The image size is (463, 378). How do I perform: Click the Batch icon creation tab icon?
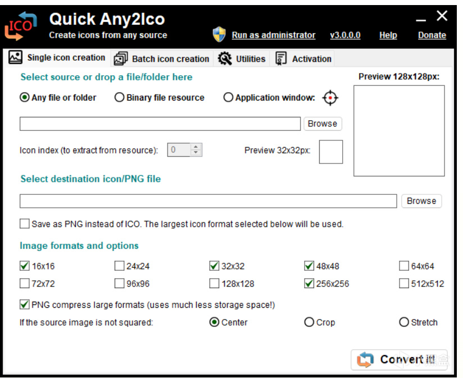(x=120, y=58)
